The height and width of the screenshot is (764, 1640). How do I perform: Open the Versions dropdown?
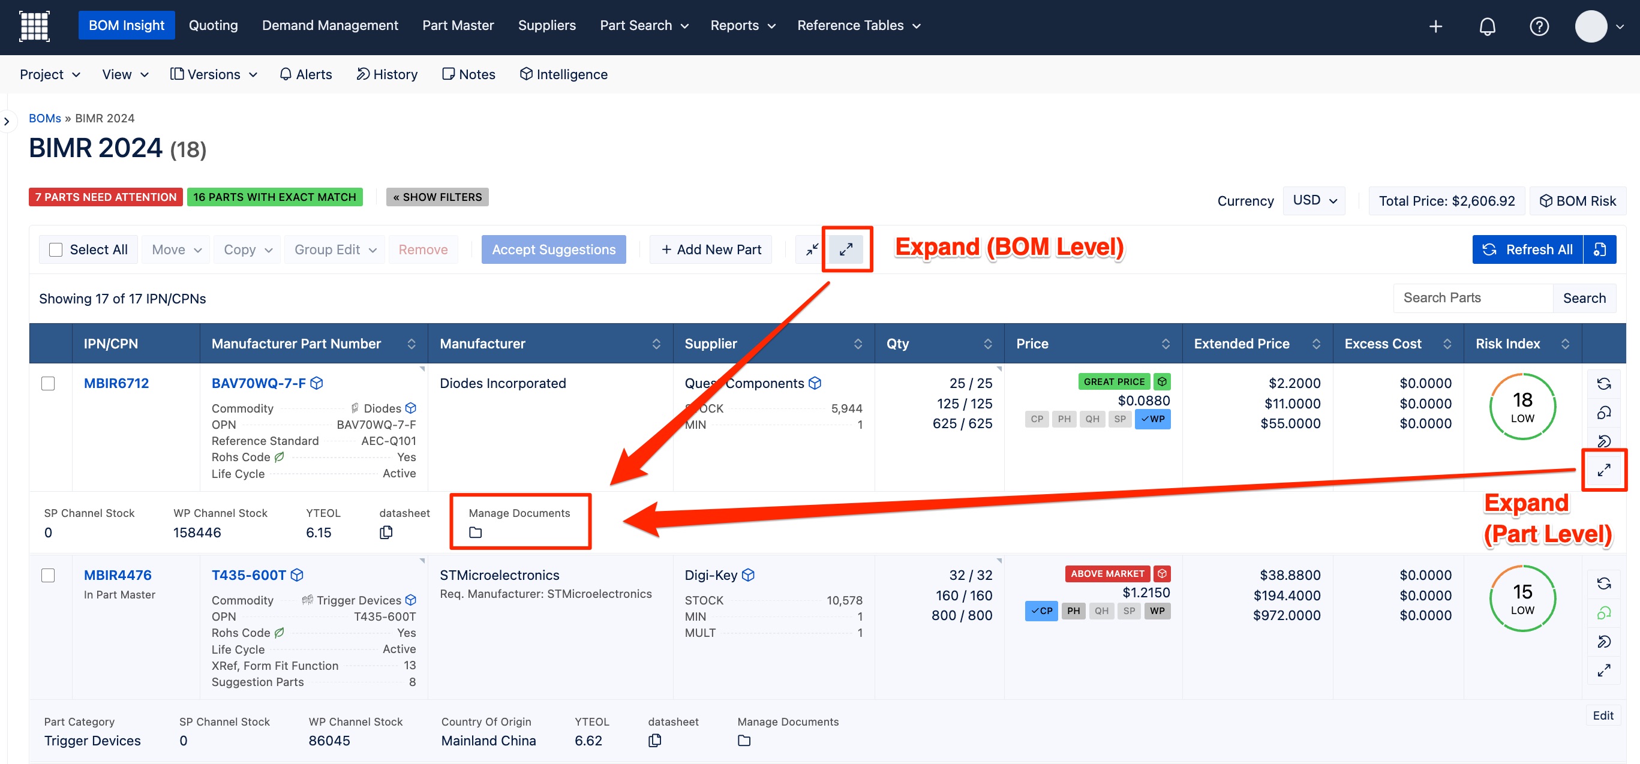point(214,74)
